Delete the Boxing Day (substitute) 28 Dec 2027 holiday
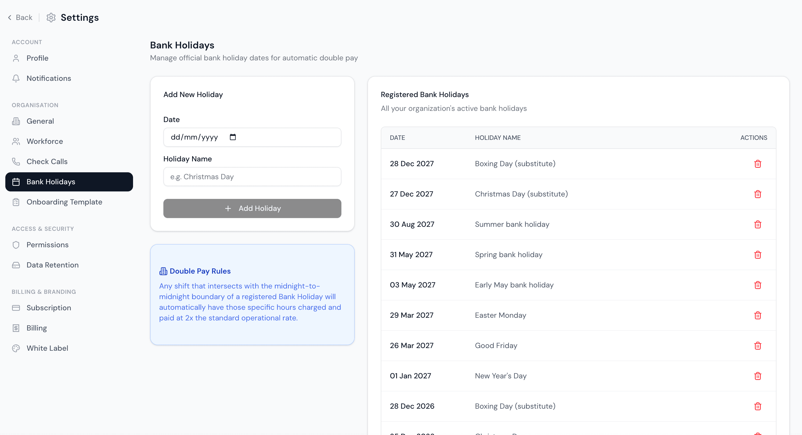Screen dimensions: 802x435 758,164
